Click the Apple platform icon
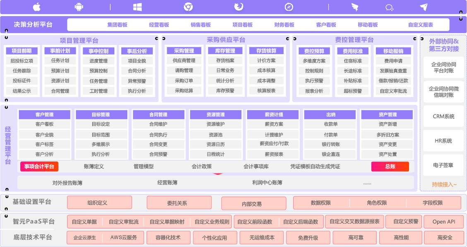The width and height of the screenshot is (467, 247). coord(37,7)
